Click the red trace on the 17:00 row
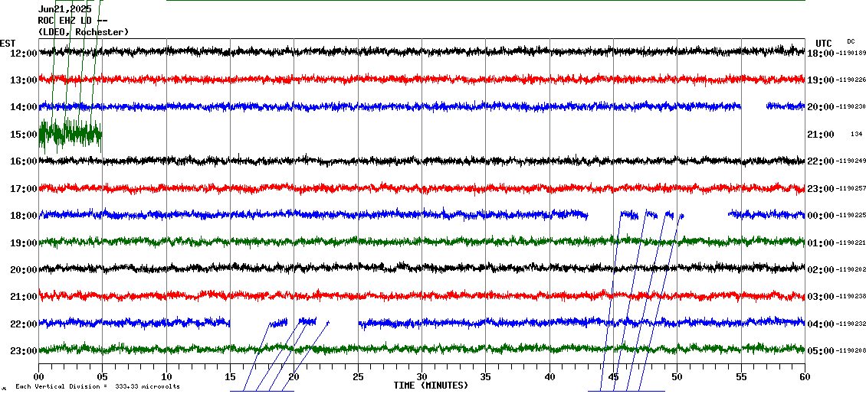The width and height of the screenshot is (866, 397). click(x=422, y=187)
